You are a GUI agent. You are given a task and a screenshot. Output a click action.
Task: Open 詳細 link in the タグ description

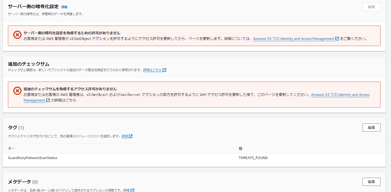[x=125, y=136]
